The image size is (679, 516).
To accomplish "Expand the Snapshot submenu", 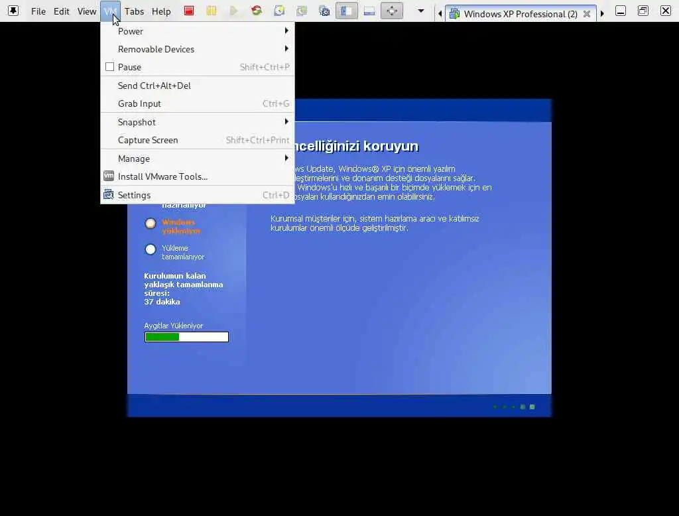I will click(x=286, y=122).
